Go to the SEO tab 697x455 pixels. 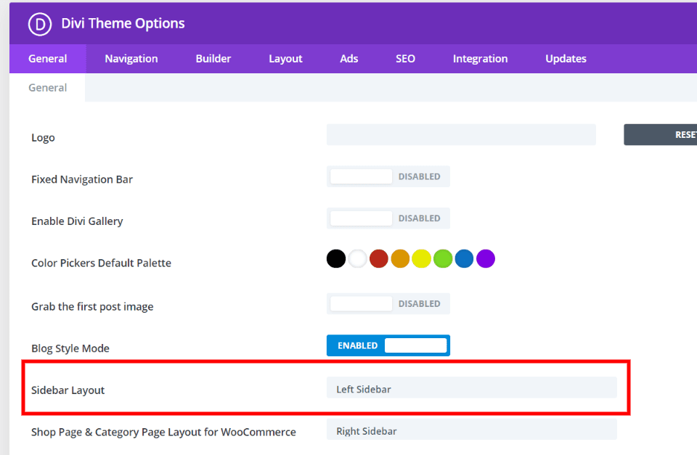point(405,59)
